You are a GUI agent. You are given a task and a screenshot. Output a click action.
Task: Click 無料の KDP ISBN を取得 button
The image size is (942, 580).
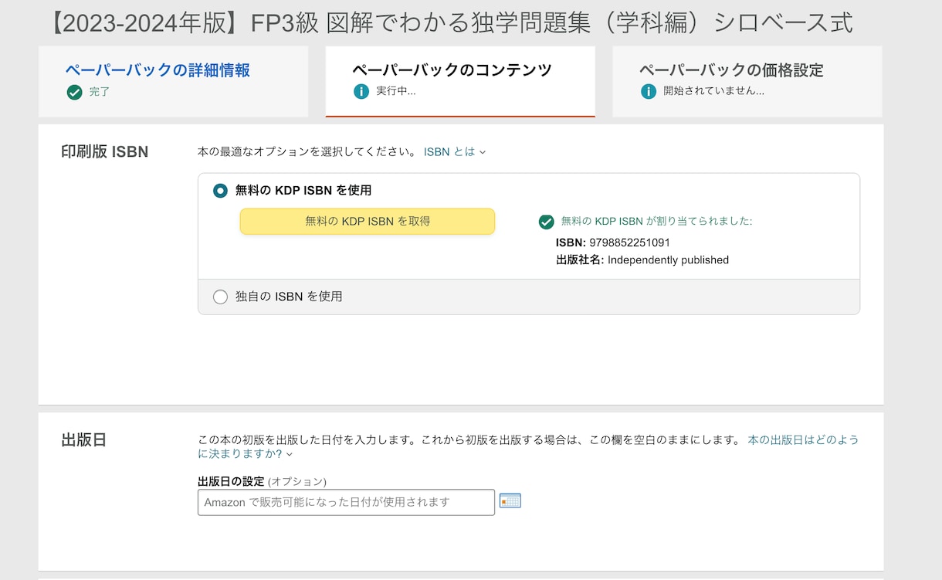368,222
